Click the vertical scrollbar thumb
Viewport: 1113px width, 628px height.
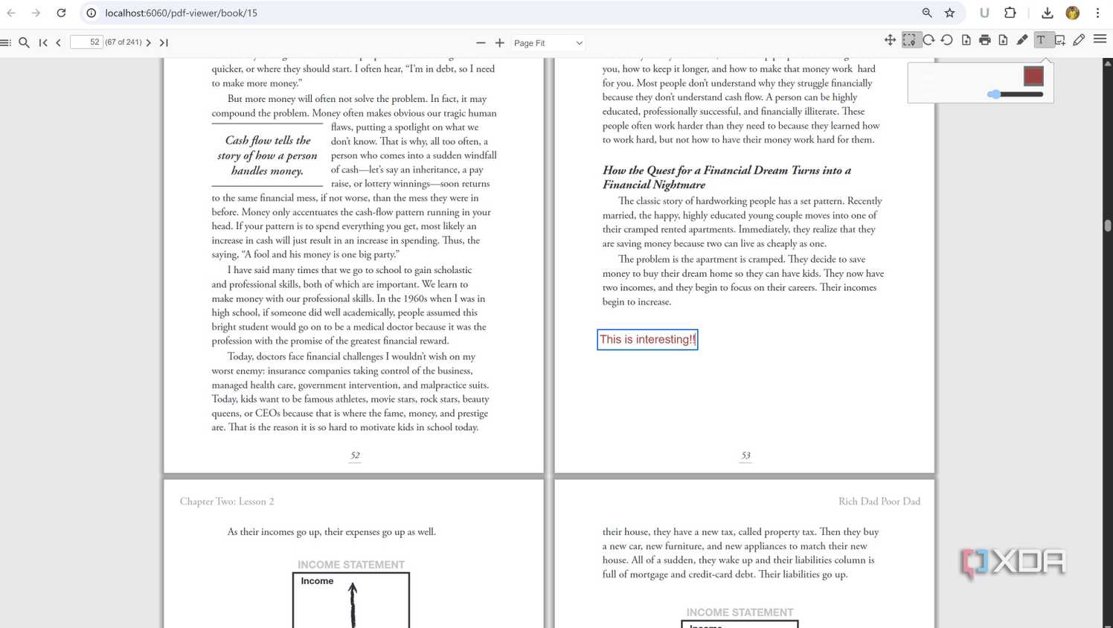click(x=1108, y=226)
